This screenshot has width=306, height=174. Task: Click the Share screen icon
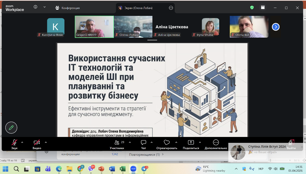(x=191, y=143)
